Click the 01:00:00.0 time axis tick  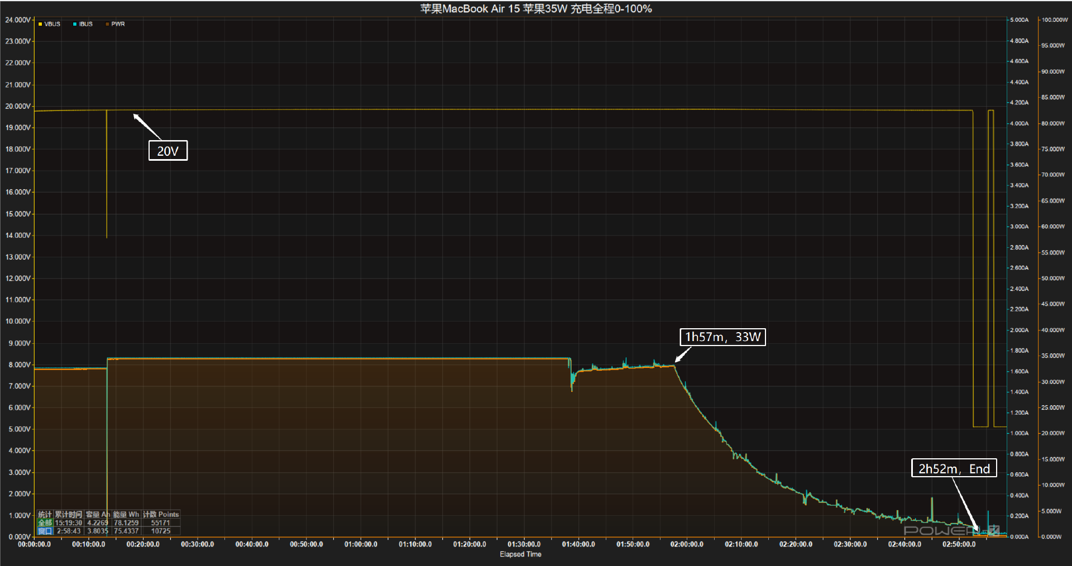361,544
